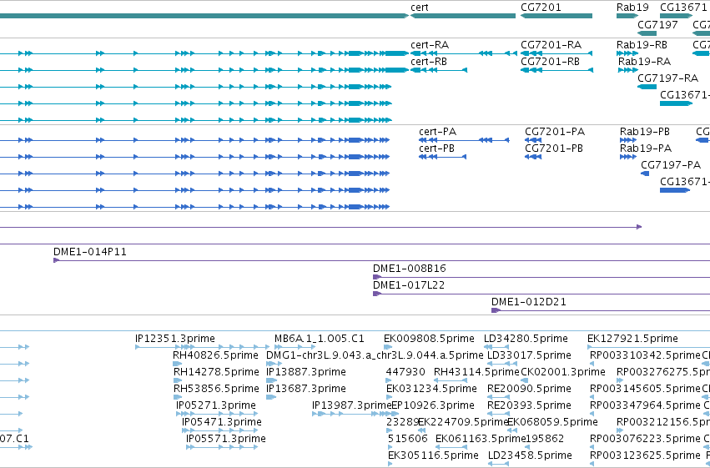The image size is (710, 468).
Task: Click the EST RH40826.5prime
Action: pyautogui.click(x=215, y=355)
